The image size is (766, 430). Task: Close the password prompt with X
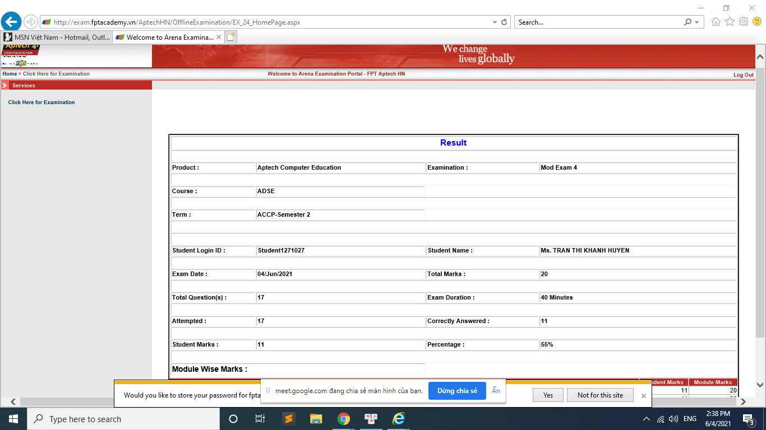pos(643,395)
